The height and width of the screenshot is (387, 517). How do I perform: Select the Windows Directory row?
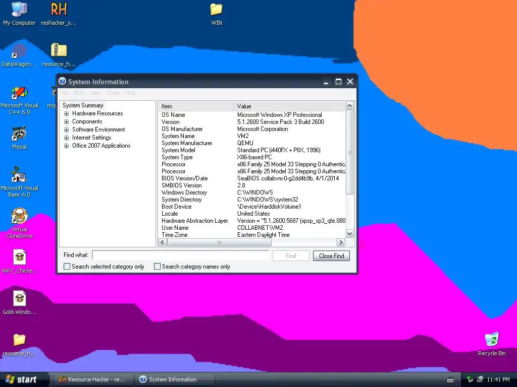[252, 192]
